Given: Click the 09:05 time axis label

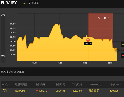Looking at the screenshot, I should coord(34,63).
